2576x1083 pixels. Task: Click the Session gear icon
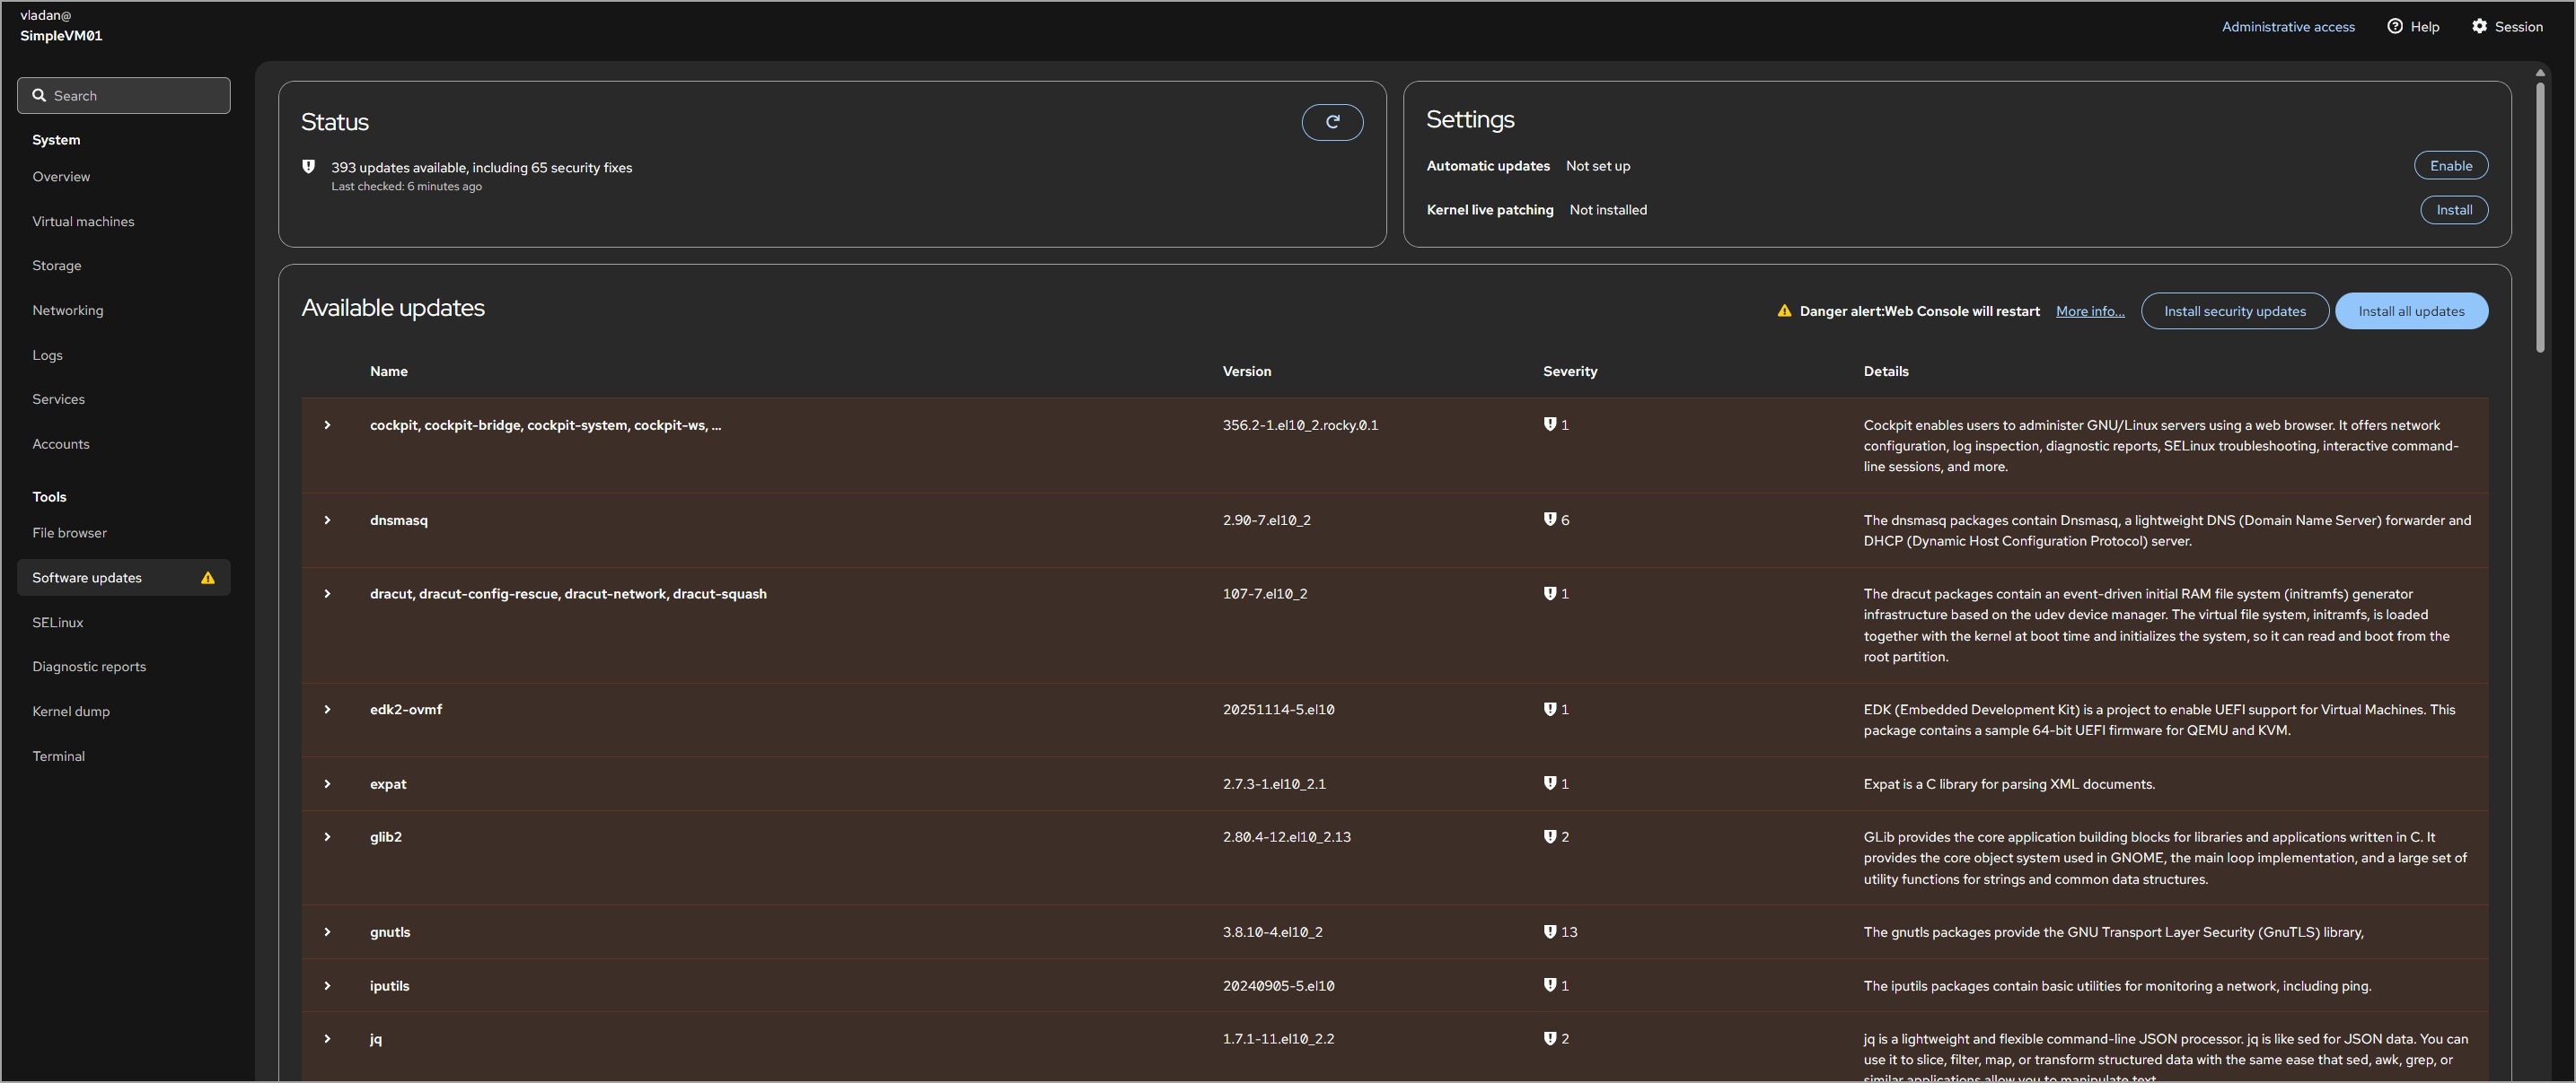click(x=2479, y=27)
